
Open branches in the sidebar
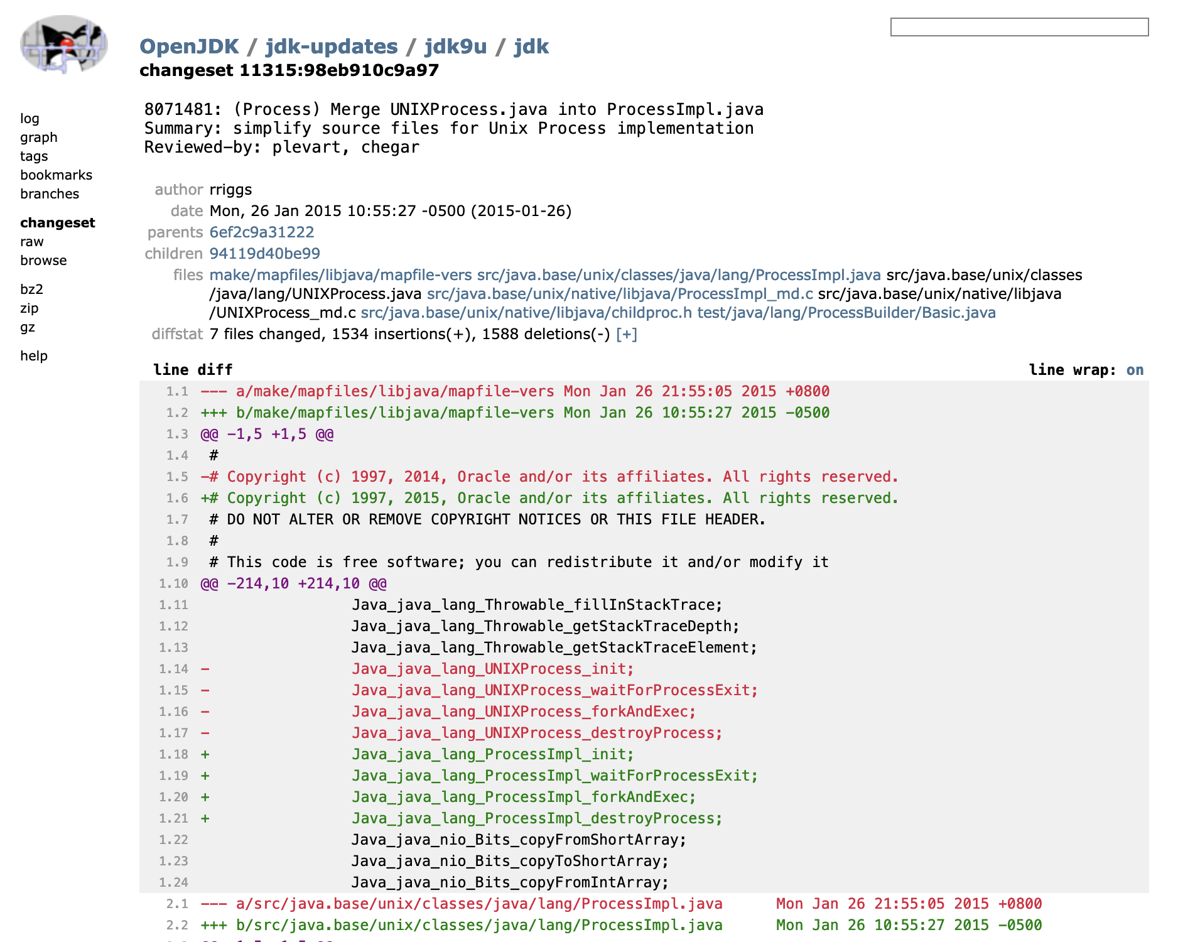point(50,194)
